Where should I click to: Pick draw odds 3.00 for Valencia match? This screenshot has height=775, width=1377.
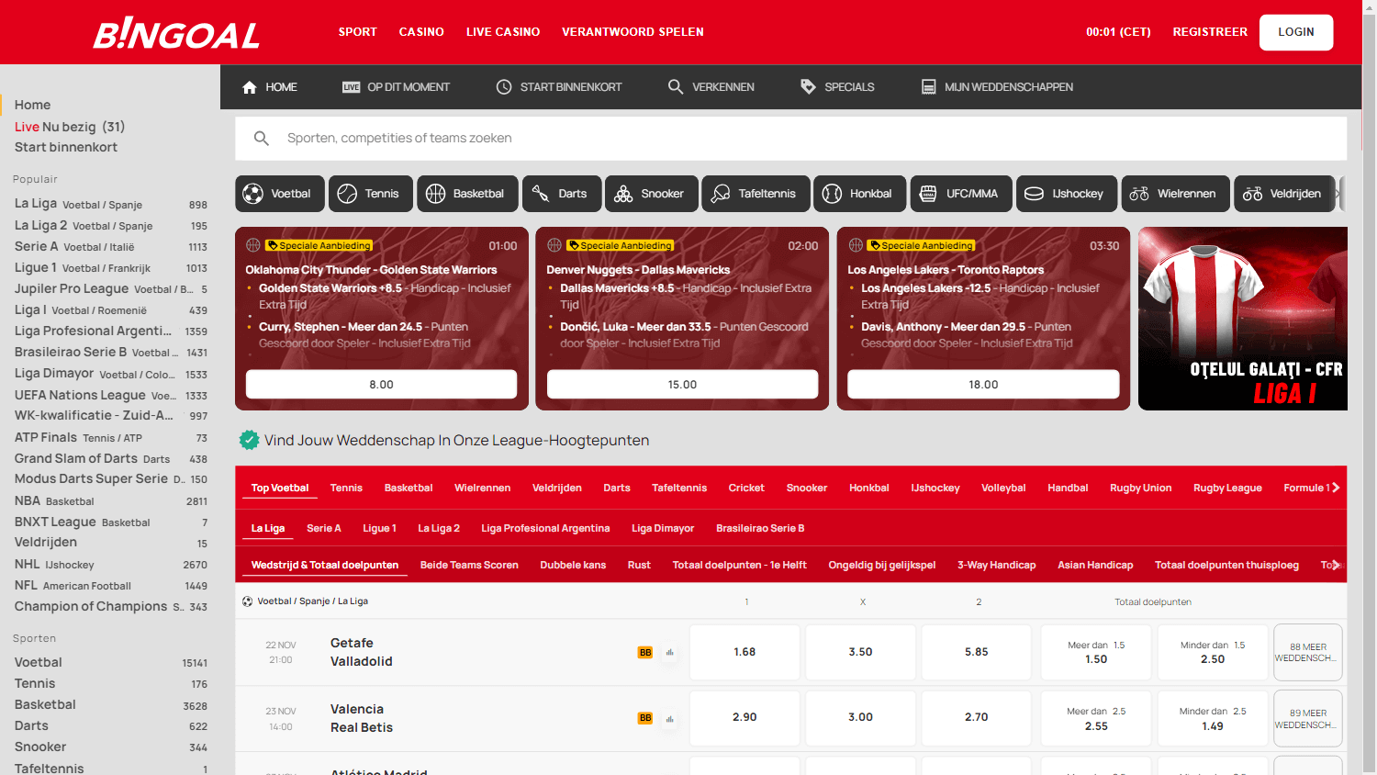pyautogui.click(x=860, y=718)
